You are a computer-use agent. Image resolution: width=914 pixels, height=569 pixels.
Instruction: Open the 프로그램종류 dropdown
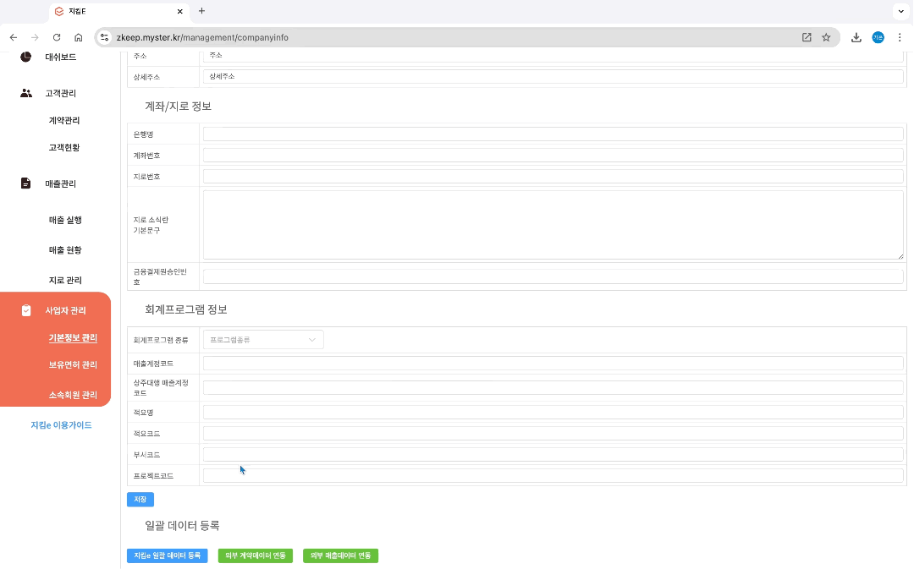[x=263, y=340]
